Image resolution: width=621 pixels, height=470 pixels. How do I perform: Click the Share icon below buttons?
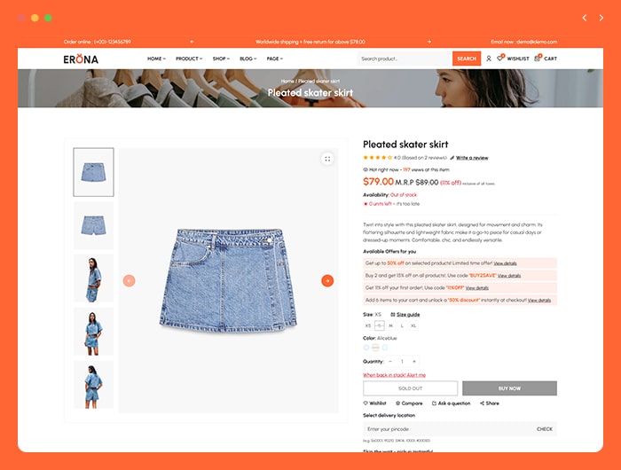pyautogui.click(x=482, y=403)
